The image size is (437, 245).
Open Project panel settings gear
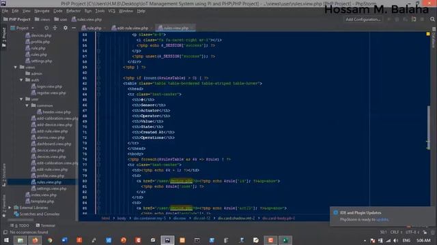point(66,28)
